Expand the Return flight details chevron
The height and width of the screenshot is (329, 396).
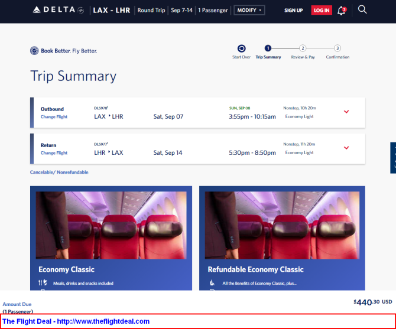point(346,148)
